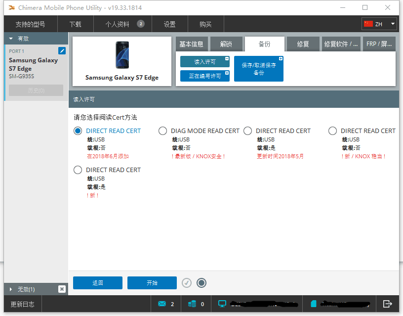
Task: Switch to the 修复 tab
Action: click(303, 44)
